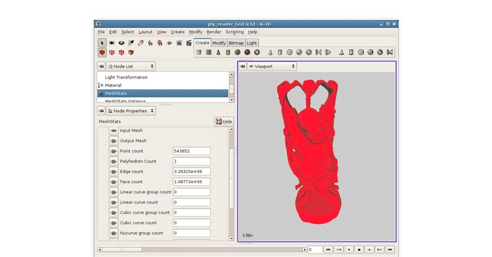This screenshot has height=257, width=492.
Task: Switch to the Bitmap toolbar tab
Action: 236,43
